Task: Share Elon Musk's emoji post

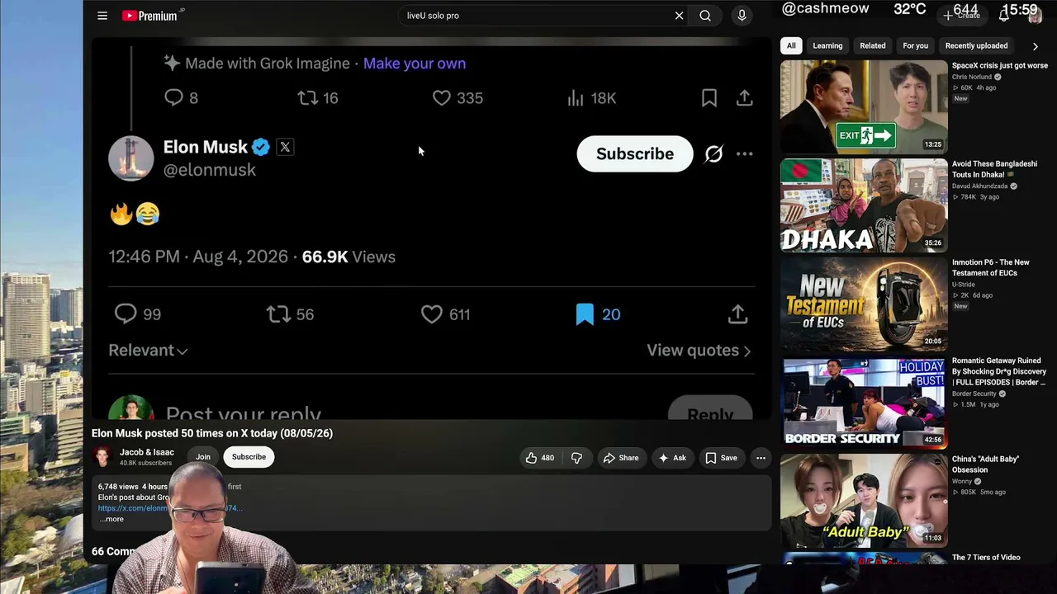Action: pyautogui.click(x=737, y=314)
